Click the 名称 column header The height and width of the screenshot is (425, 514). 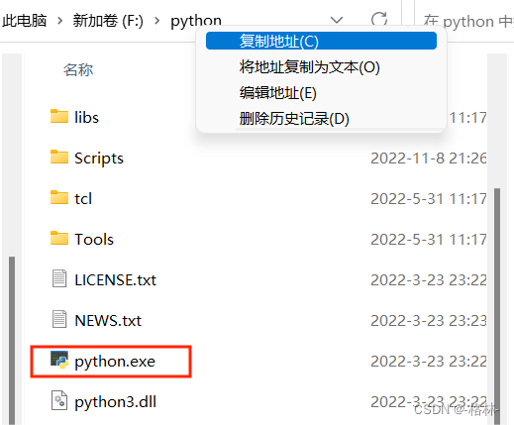(78, 69)
